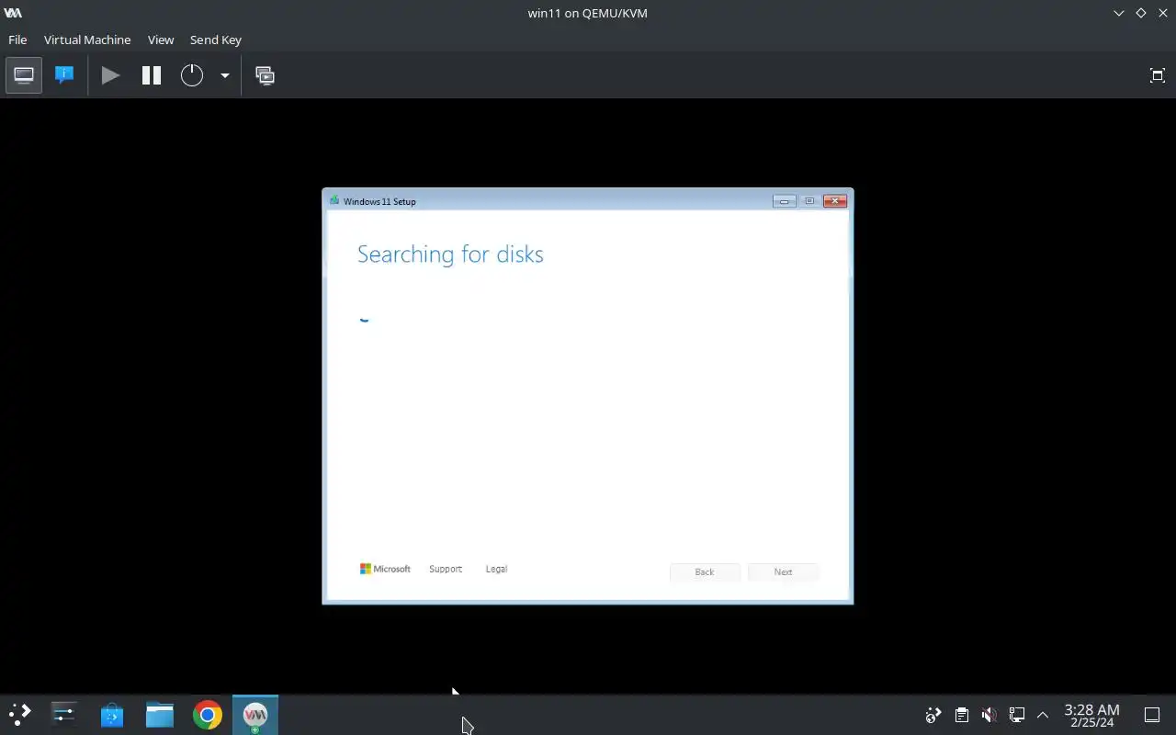Maximize the virt-manager window

(1140, 13)
